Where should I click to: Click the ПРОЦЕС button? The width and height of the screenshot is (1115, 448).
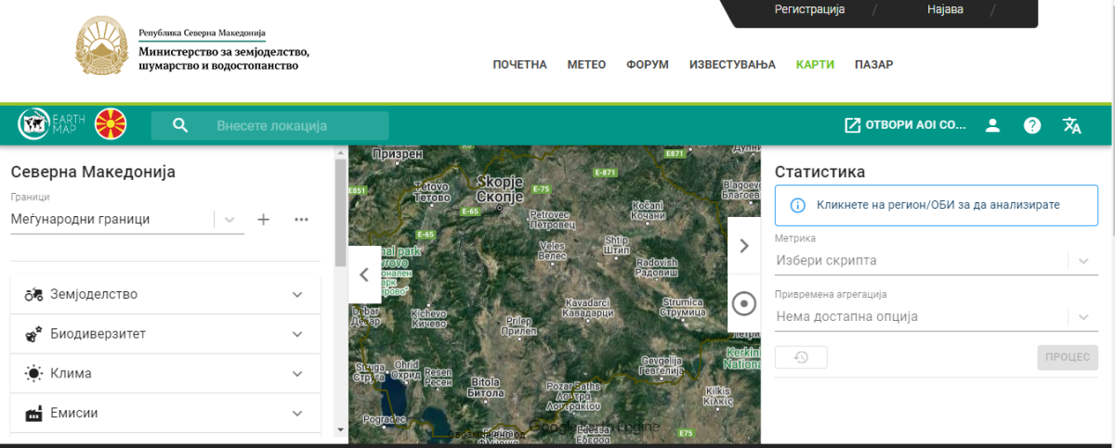[1068, 357]
